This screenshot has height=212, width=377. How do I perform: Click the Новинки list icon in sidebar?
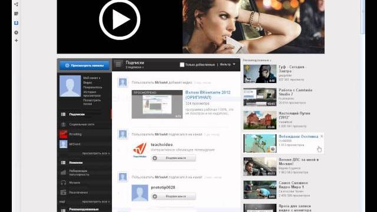tap(63, 163)
